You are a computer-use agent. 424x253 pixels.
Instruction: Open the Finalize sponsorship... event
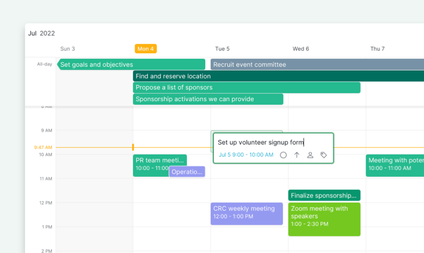tap(324, 195)
